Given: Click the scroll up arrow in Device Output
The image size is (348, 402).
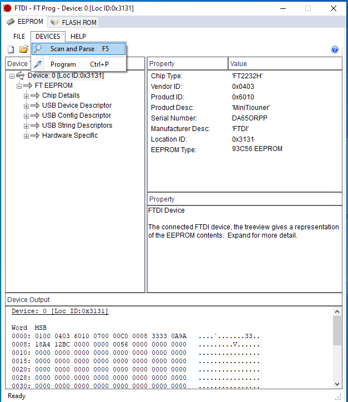Looking at the screenshot, I should tap(337, 311).
